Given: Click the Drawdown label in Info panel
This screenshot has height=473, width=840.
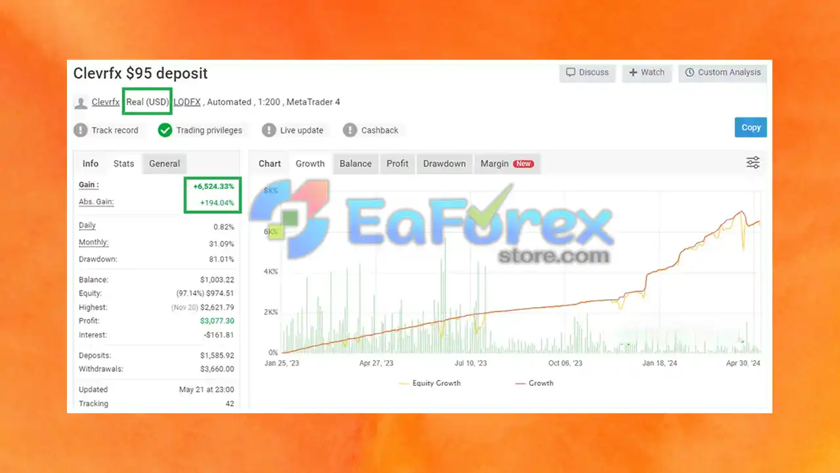Looking at the screenshot, I should click(98, 259).
